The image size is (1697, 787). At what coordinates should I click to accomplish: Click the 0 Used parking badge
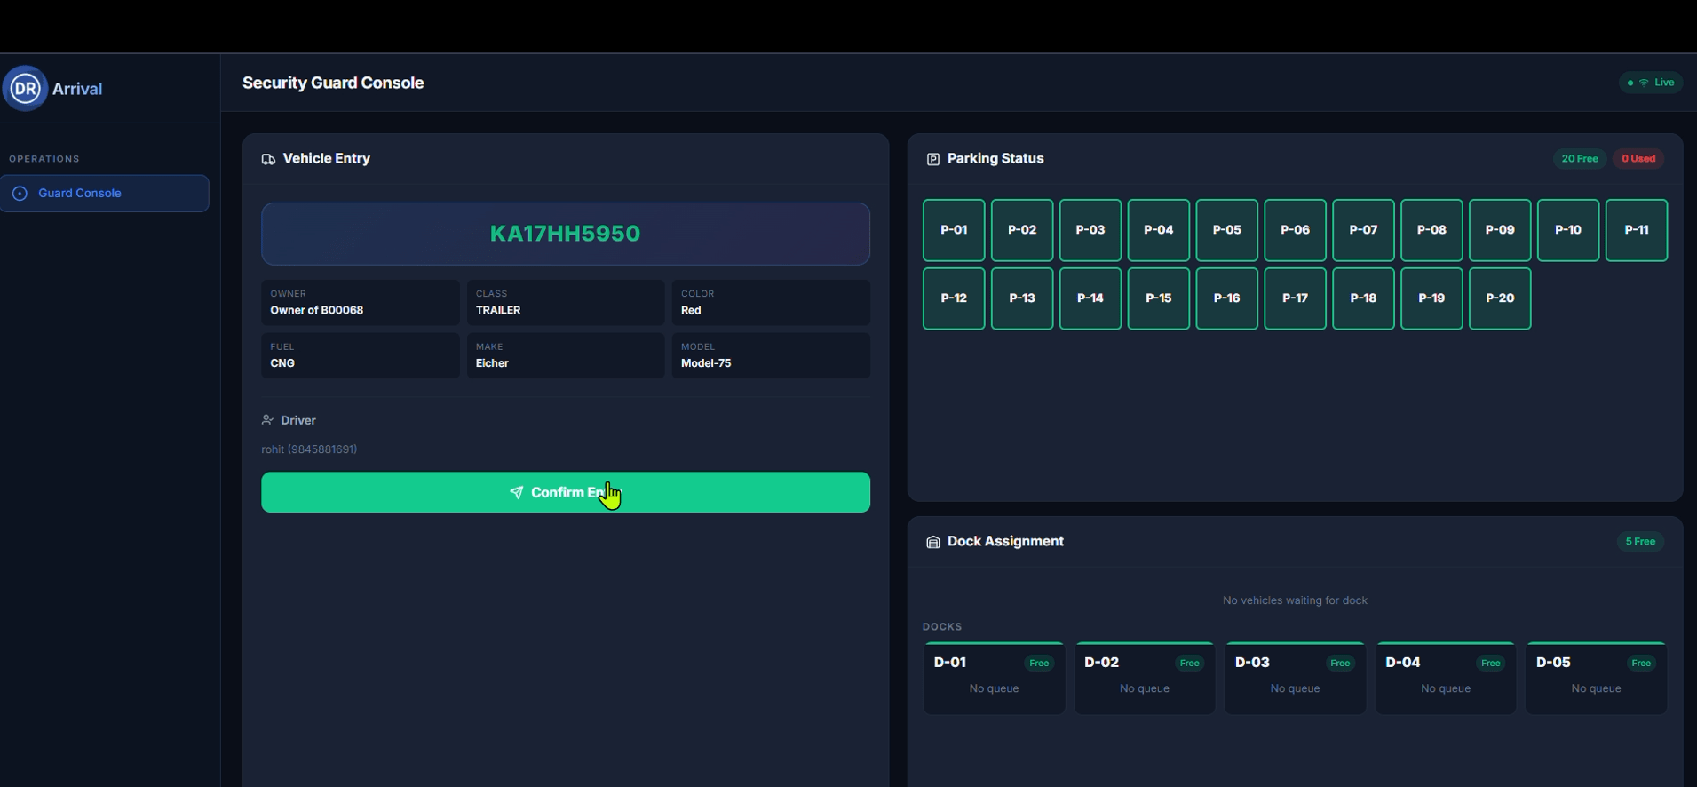(1638, 159)
